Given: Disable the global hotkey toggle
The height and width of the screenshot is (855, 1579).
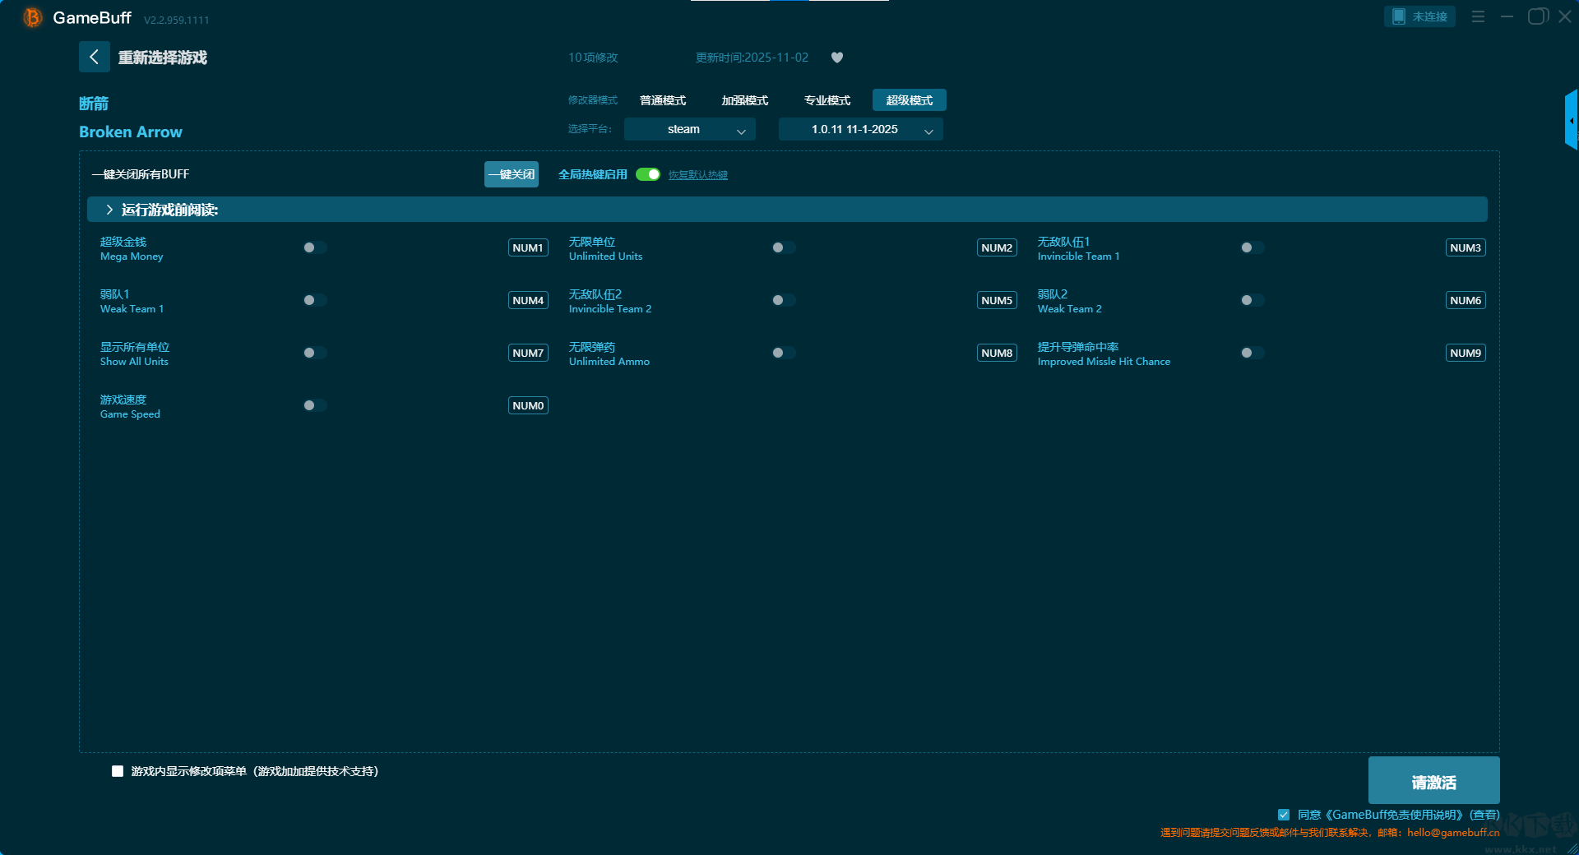Looking at the screenshot, I should point(648,174).
